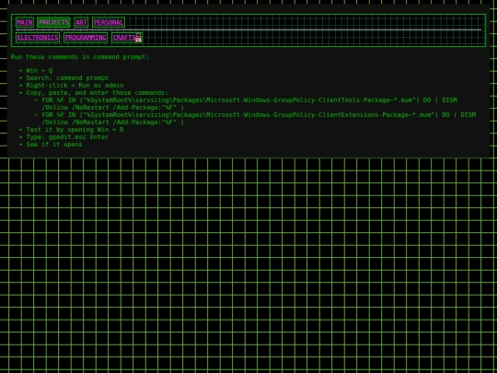The height and width of the screenshot is (373, 497).
Task: Click the 'Type: gpedit.msc Enter' step
Action: pyautogui.click(x=67, y=136)
